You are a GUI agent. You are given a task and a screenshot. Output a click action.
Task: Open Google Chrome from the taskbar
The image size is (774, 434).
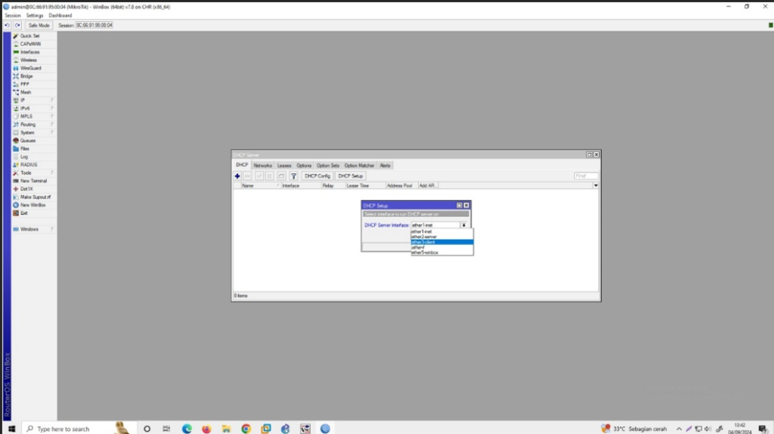click(246, 429)
